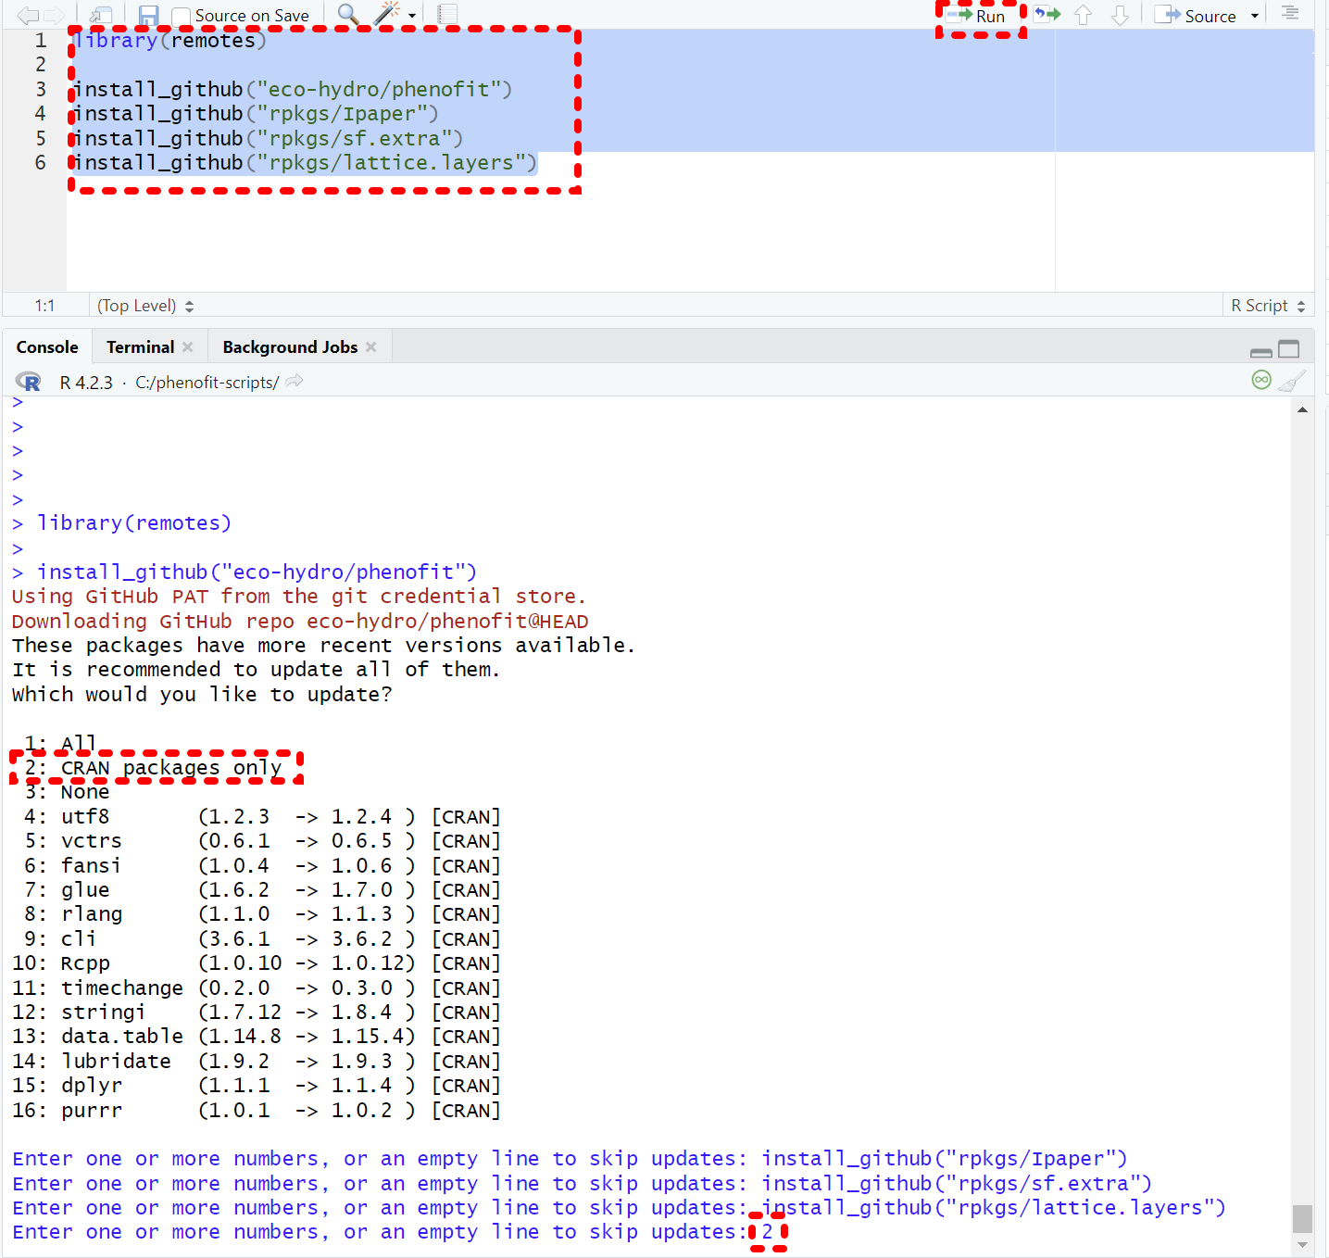Grab the console scrollbar thumb

(1302, 1218)
